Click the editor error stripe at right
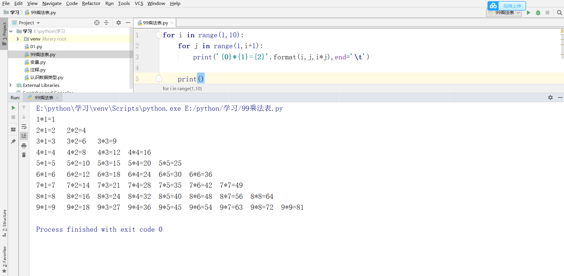 562,44
